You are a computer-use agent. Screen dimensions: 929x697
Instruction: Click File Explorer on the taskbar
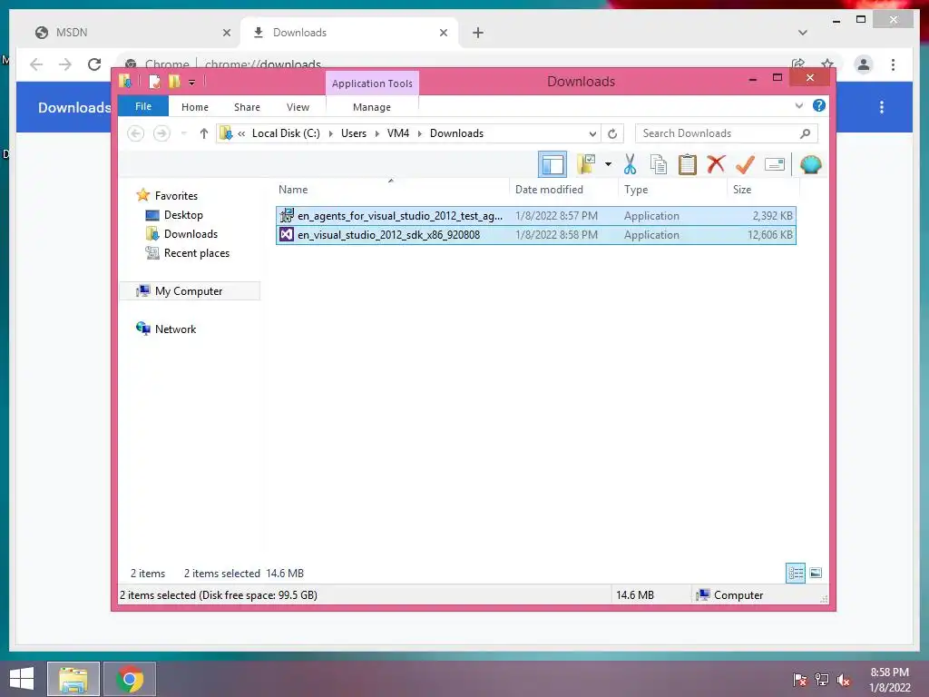pyautogui.click(x=73, y=679)
